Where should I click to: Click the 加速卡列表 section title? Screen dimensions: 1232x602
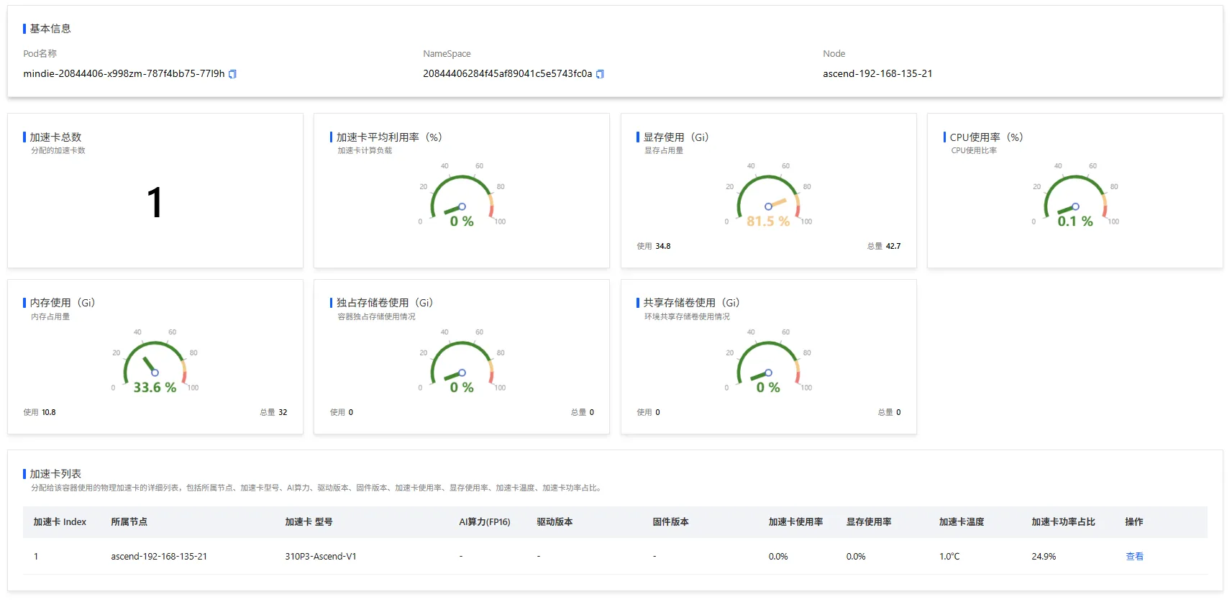click(x=55, y=474)
